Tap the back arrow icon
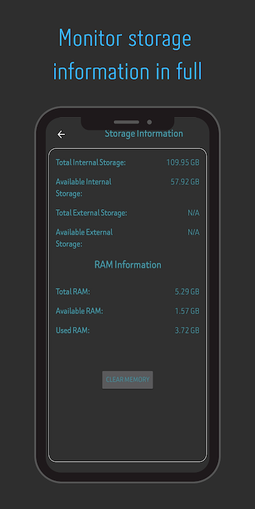The image size is (255, 509). [x=61, y=134]
